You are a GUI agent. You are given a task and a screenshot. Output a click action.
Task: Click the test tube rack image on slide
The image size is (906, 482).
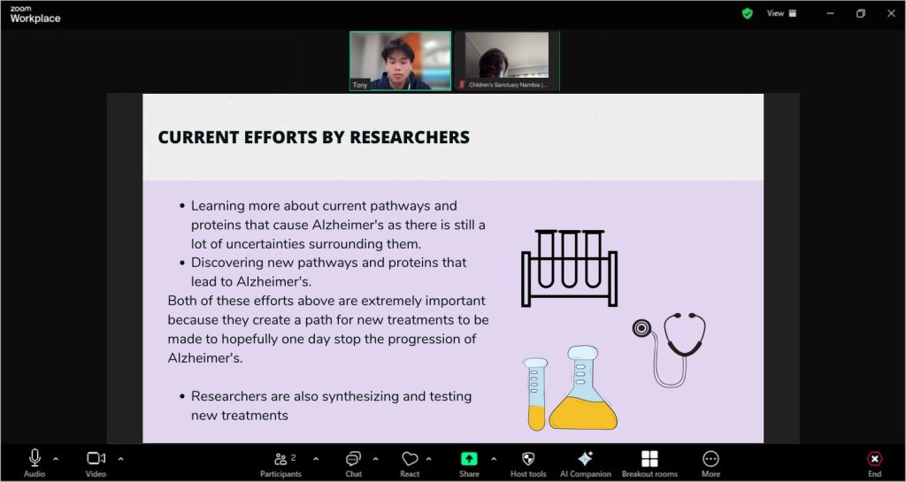pos(569,268)
